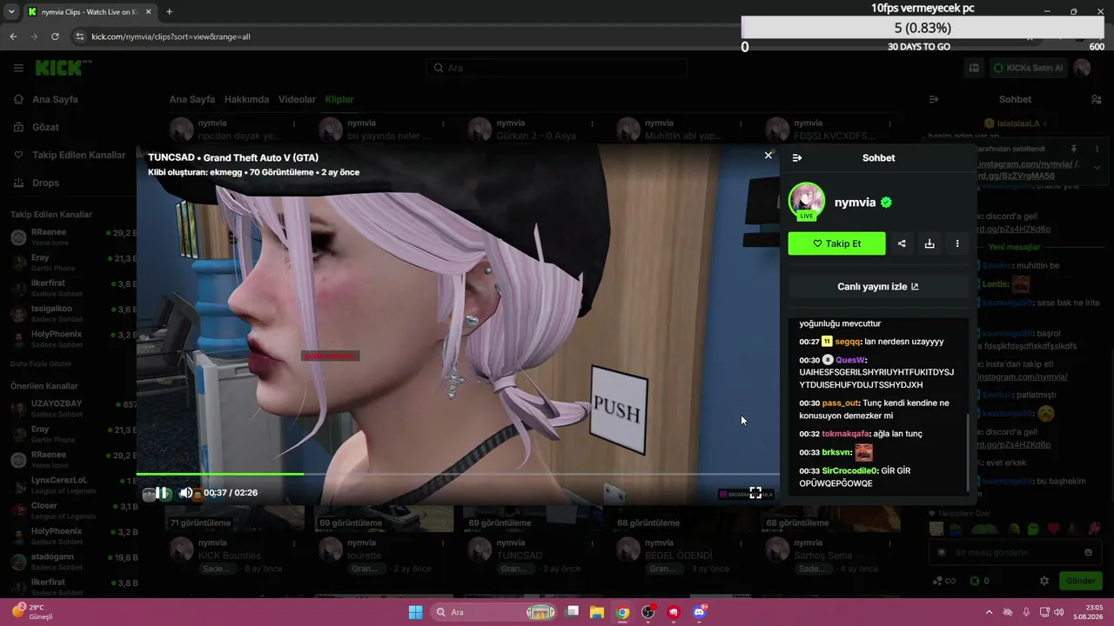Switch to channel Ana Sayfa tab
Screen dimensions: 1114x626
click(x=191, y=99)
